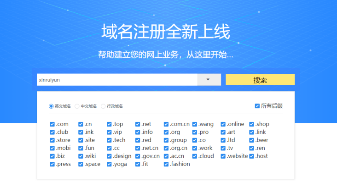The height and width of the screenshot is (182, 337).
Task: Uncheck the .ink checkbox
Action: 81,132
